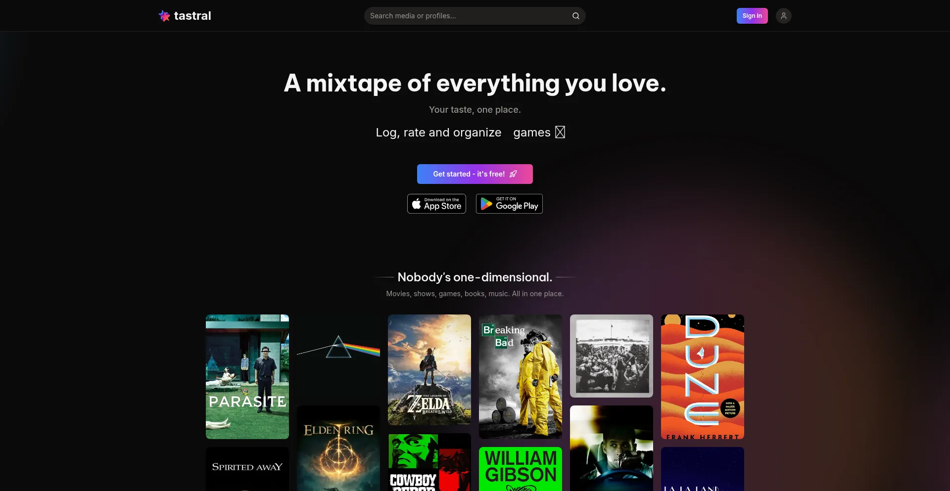Screen dimensions: 950x491
Task: Open the Get it on Google Play badge
Action: (509, 204)
